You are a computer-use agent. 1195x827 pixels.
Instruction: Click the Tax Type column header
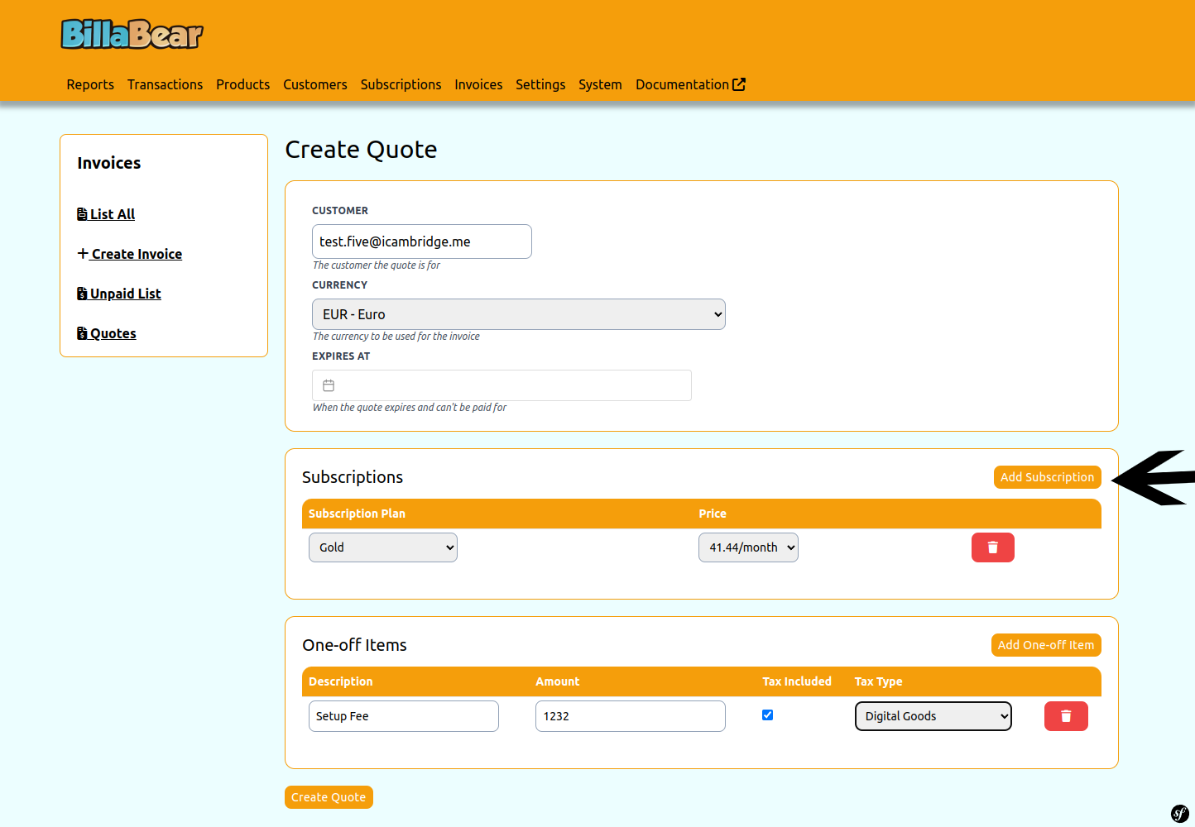878,681
